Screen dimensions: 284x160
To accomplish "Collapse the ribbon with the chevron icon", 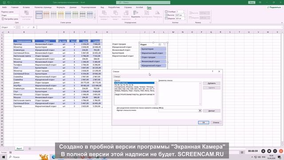I will [282, 23].
